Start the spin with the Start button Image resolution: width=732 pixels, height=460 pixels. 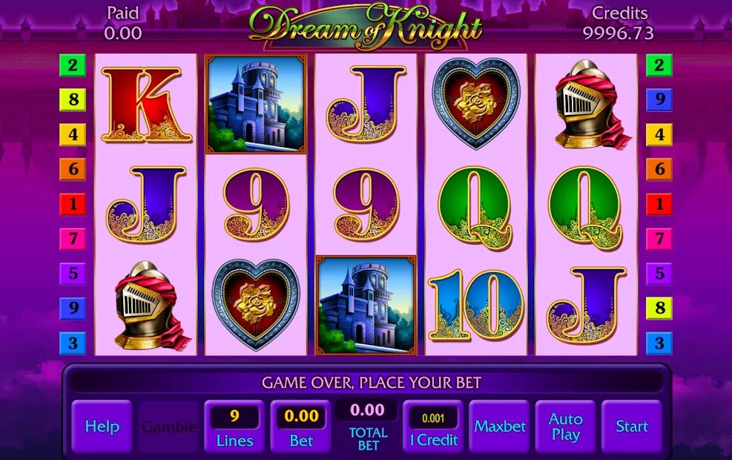pyautogui.click(x=632, y=427)
